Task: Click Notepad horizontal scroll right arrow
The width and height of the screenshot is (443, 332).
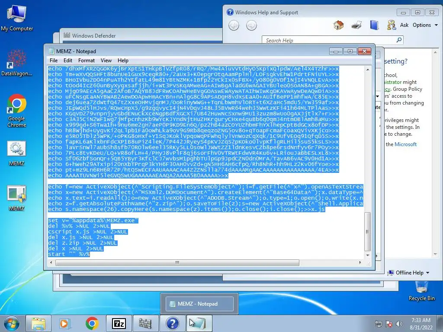Action: tap(360, 262)
